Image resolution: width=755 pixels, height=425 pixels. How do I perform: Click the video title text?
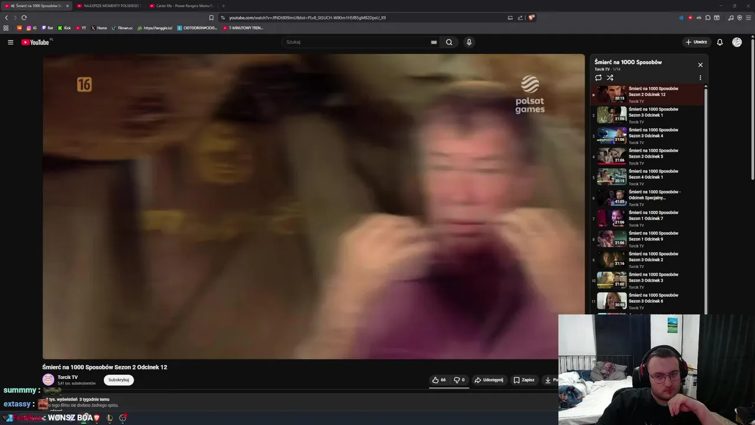(104, 367)
